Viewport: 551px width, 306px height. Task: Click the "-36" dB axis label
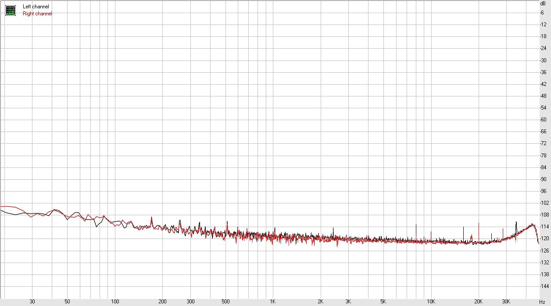point(543,72)
